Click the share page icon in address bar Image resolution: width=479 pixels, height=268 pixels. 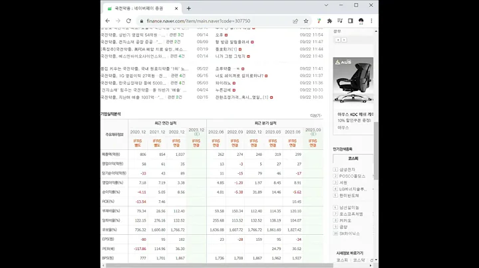pos(295,21)
